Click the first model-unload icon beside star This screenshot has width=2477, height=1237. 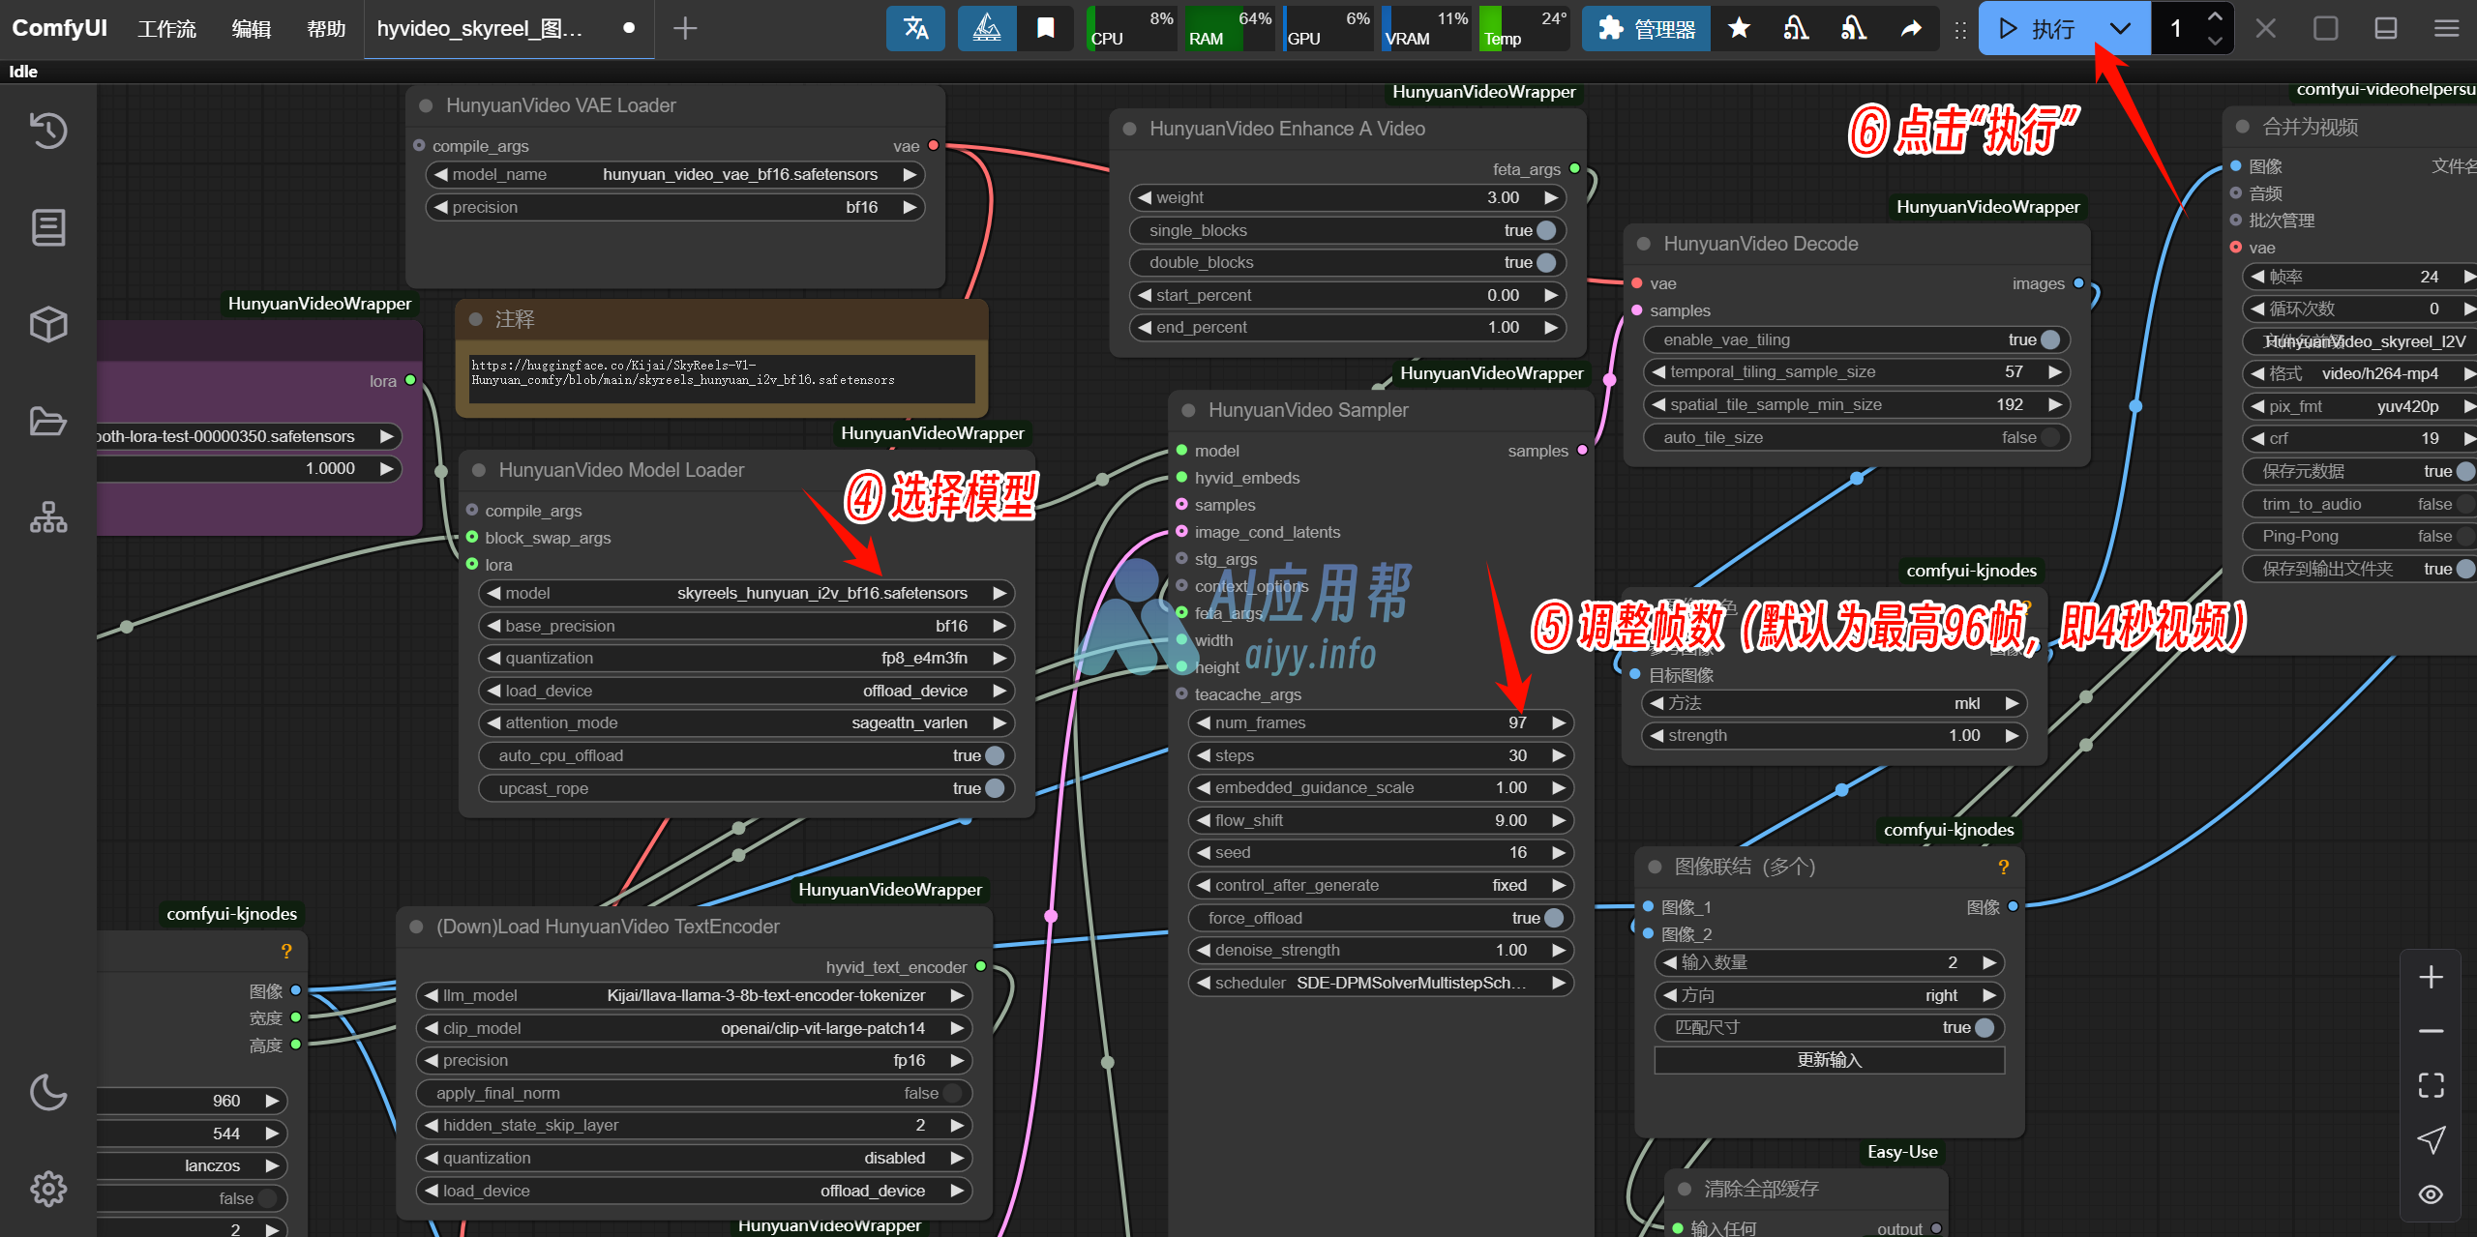[x=1796, y=28]
